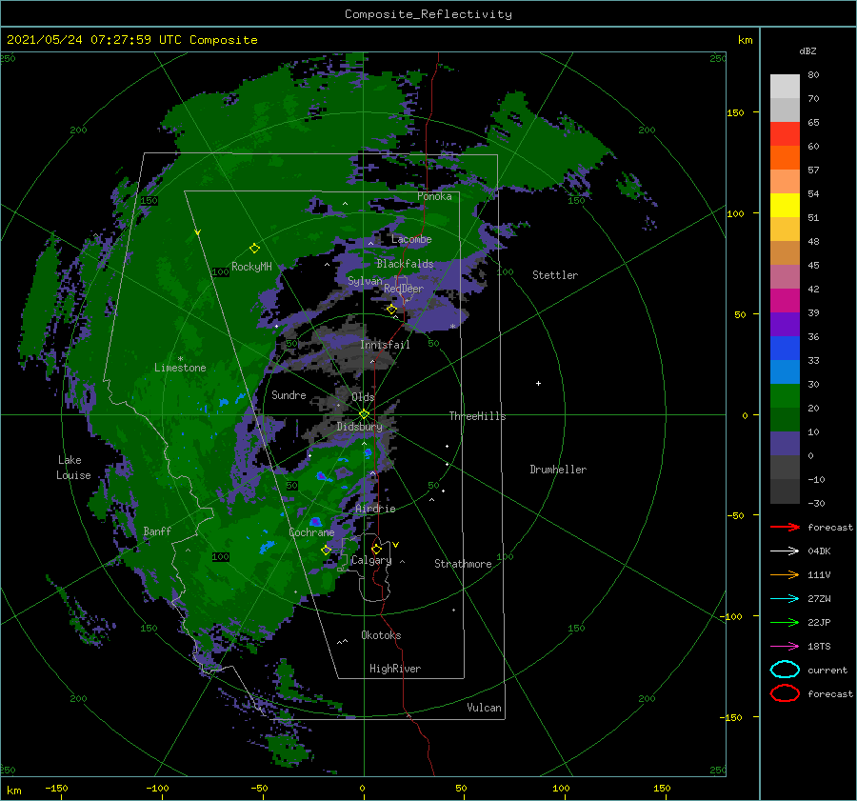The width and height of the screenshot is (857, 801).
Task: Select the Limestone label
Action: [180, 368]
